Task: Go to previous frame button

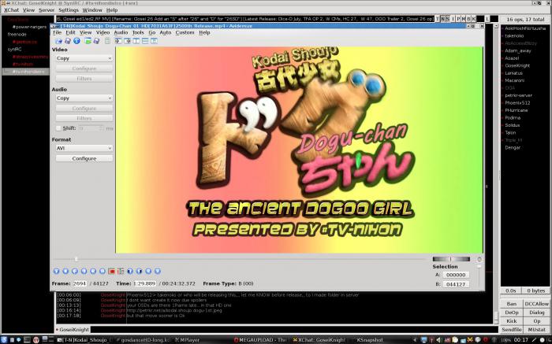Action: 75,271
